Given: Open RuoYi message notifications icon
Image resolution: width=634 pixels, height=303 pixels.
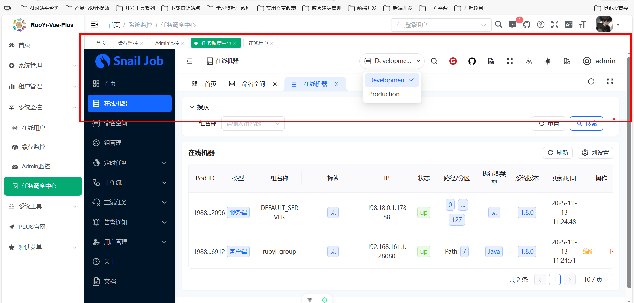Looking at the screenshot, I should [x=512, y=25].
